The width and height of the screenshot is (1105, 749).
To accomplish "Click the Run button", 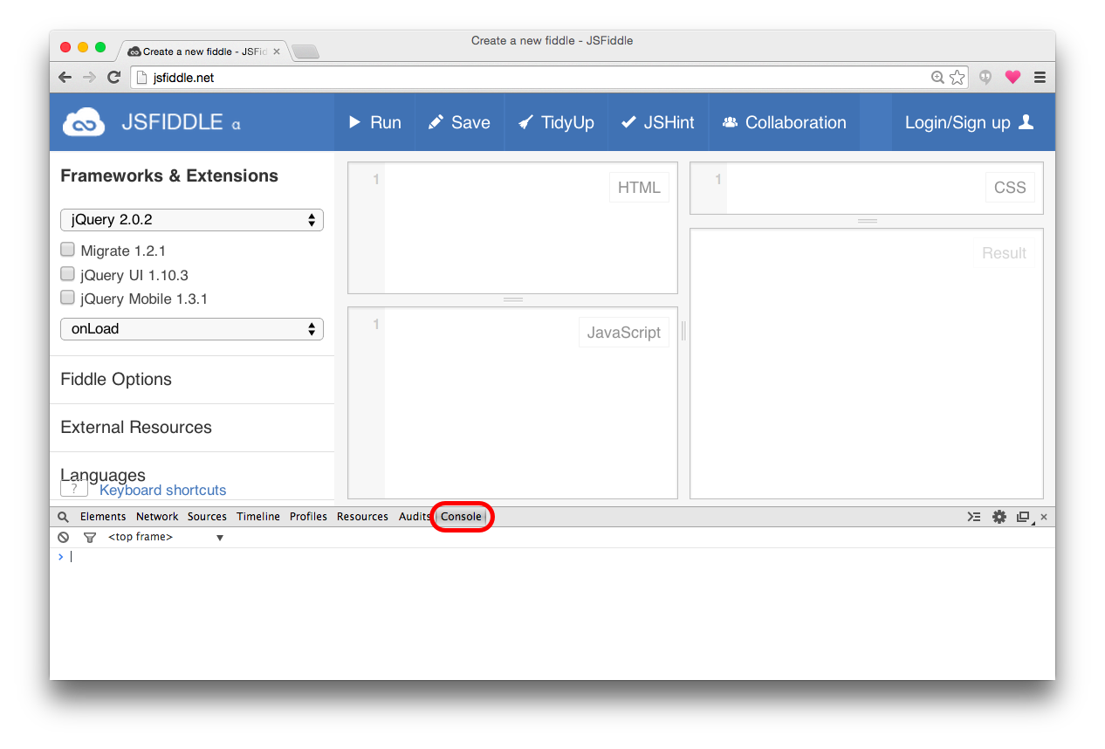I will pos(375,122).
